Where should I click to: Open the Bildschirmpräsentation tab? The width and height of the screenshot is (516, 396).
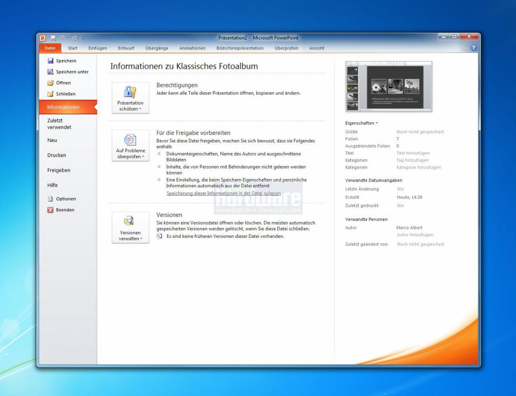tap(240, 48)
